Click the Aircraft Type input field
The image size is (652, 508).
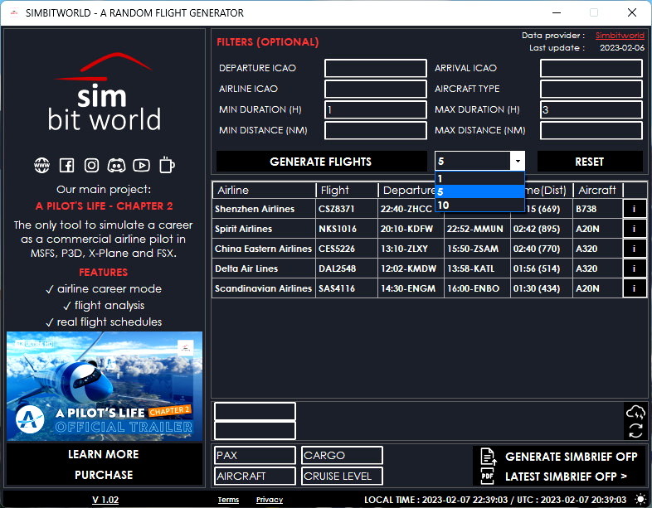(x=591, y=89)
